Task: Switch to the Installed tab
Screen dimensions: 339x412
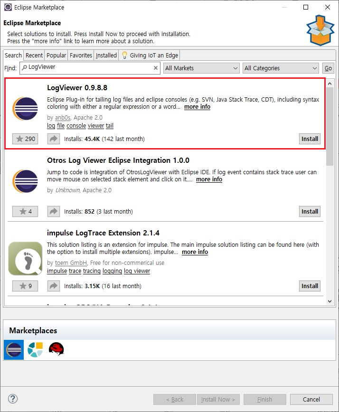Action: coord(106,55)
